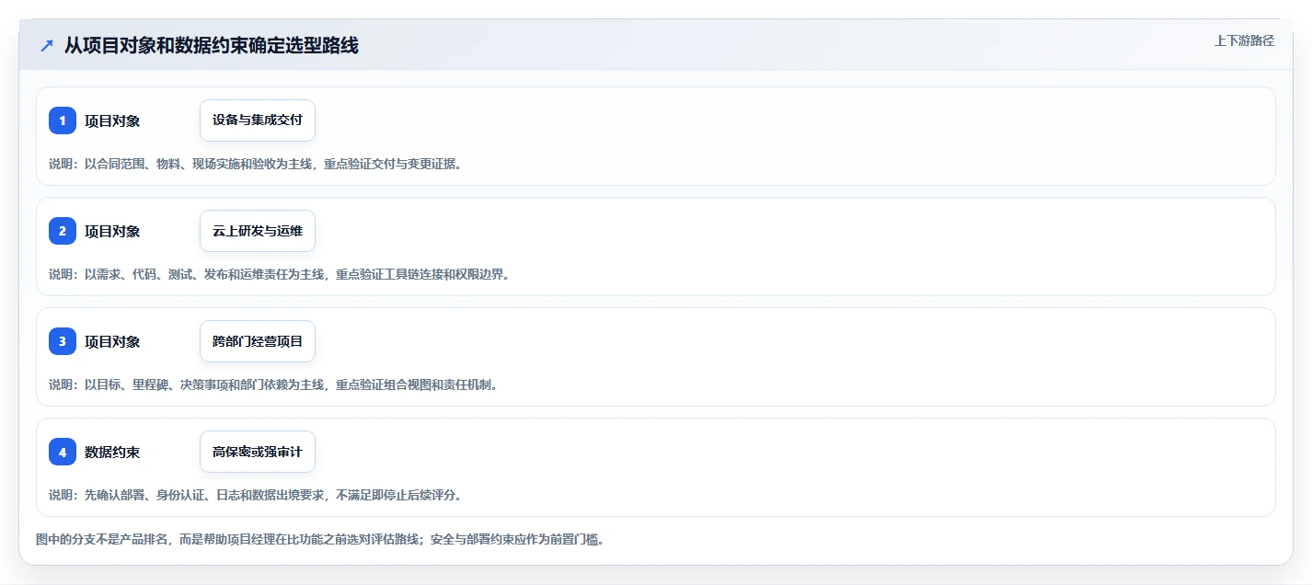The image size is (1312, 585).
Task: Click step number 3 badge
Action: [63, 341]
